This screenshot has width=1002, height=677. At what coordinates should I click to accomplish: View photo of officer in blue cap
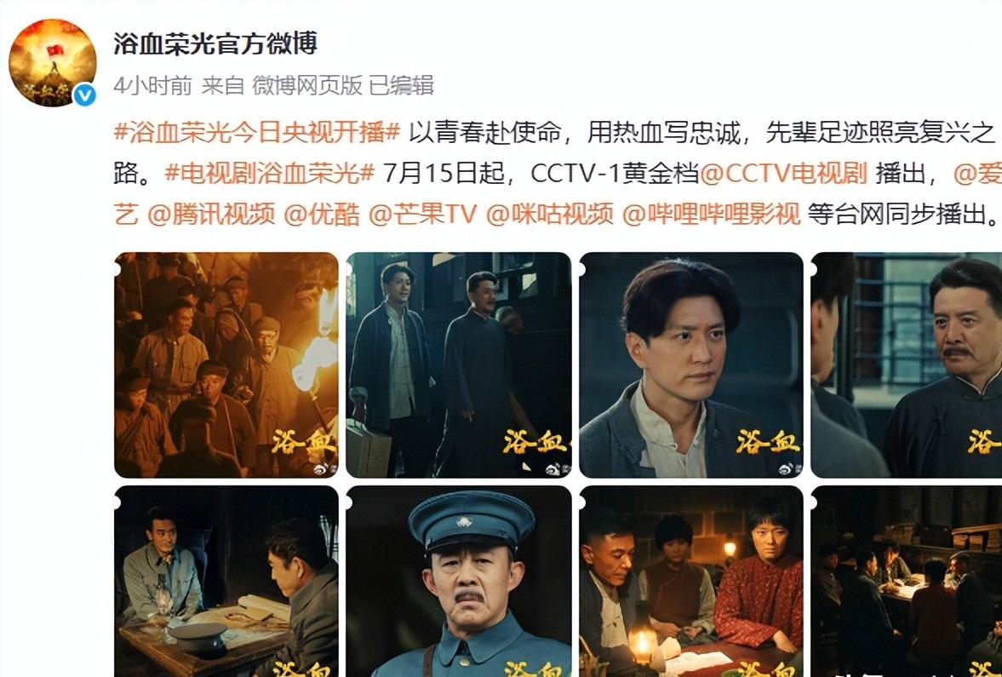(x=458, y=581)
